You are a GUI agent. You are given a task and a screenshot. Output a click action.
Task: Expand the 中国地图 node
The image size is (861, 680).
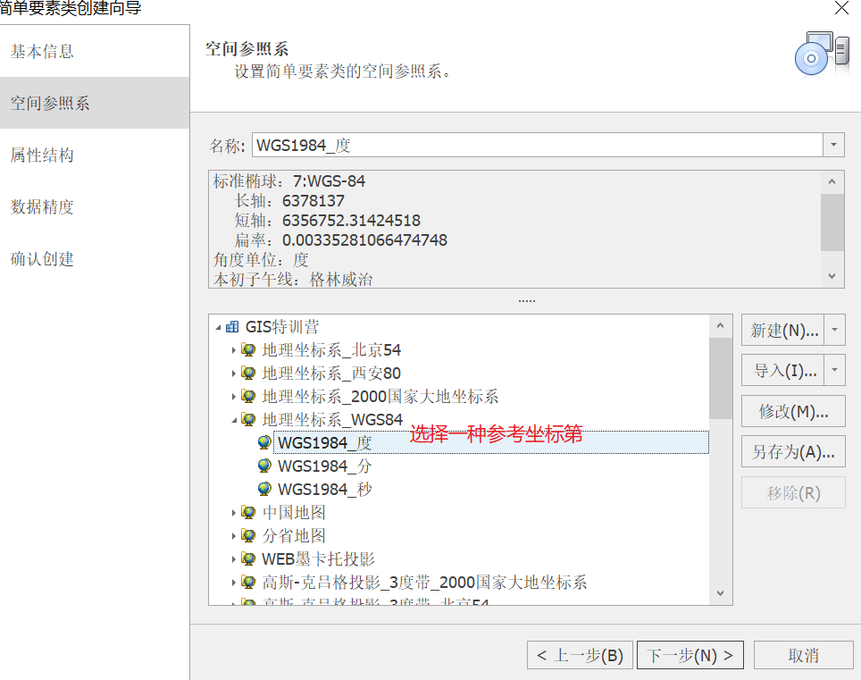(233, 513)
